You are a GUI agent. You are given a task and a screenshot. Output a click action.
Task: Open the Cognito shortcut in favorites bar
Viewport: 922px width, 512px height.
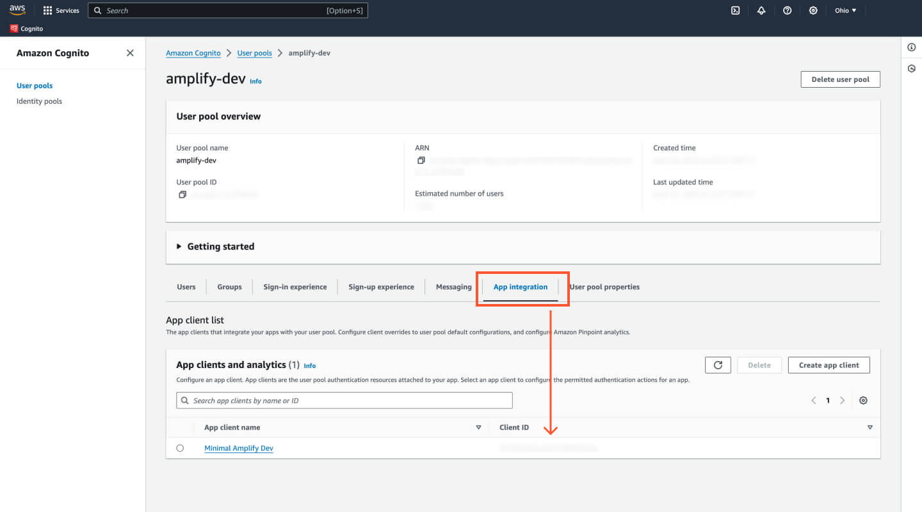coord(27,29)
